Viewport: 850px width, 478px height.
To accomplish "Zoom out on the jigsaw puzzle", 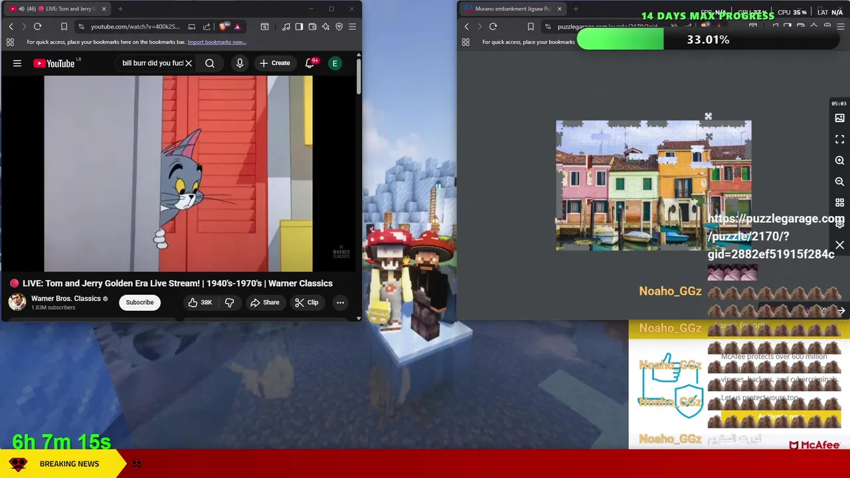I will pos(839,181).
